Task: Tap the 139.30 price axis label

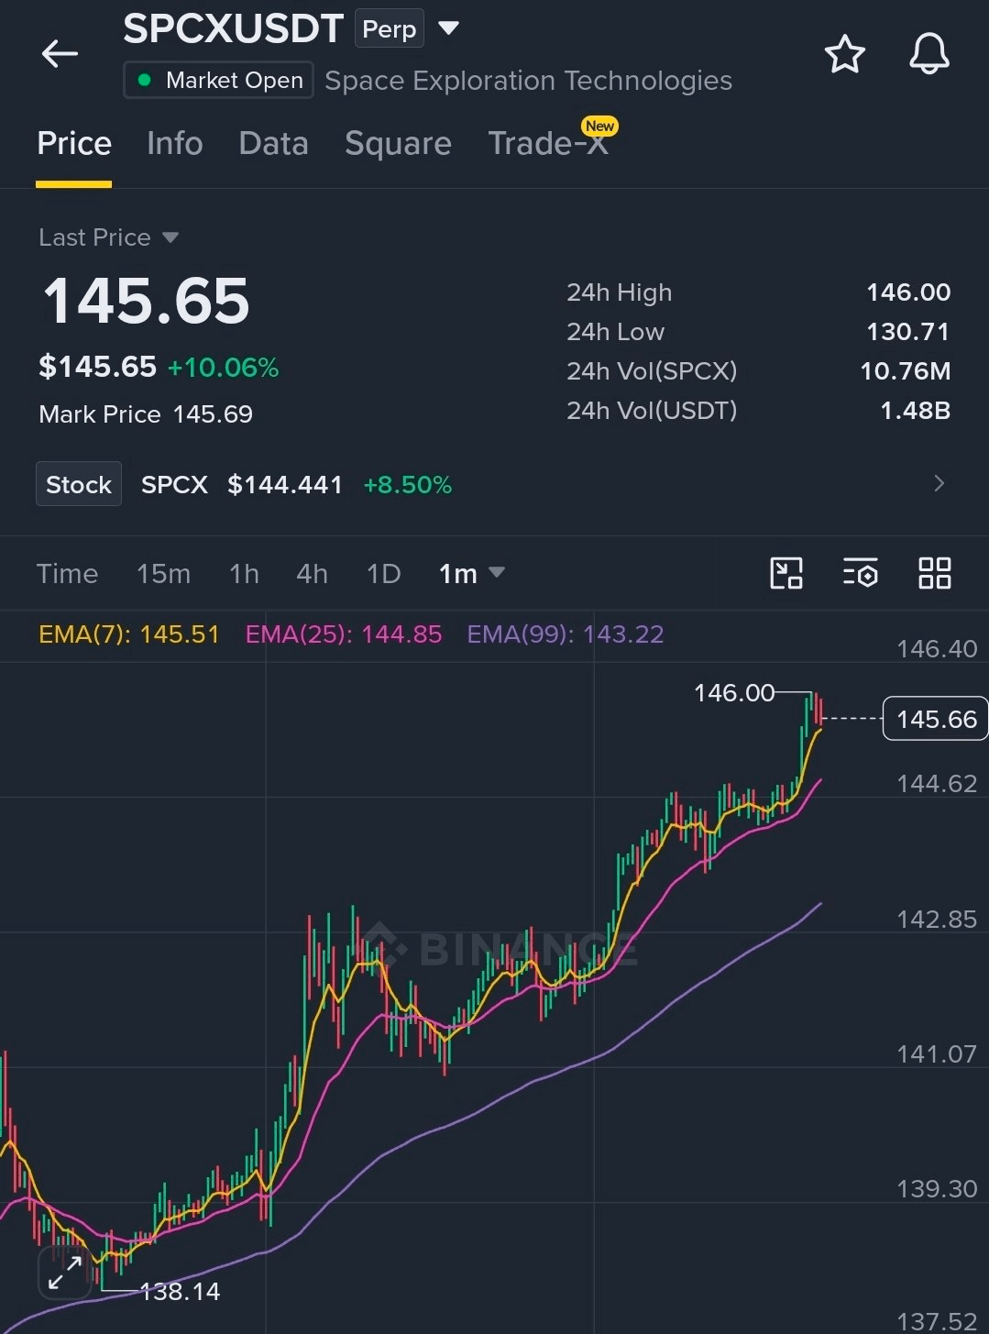Action: point(937,1189)
